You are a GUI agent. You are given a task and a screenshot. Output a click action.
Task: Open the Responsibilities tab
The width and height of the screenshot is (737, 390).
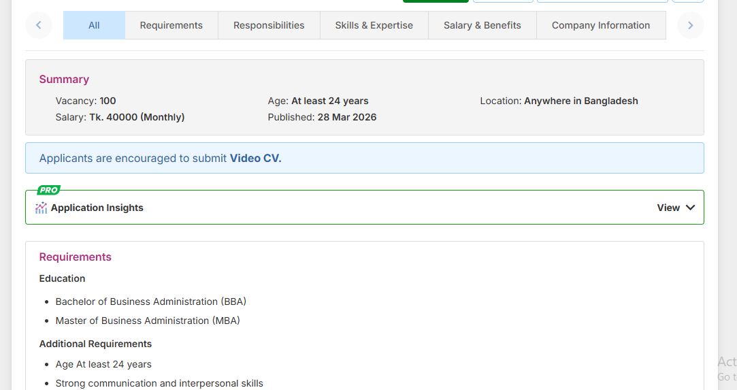269,25
